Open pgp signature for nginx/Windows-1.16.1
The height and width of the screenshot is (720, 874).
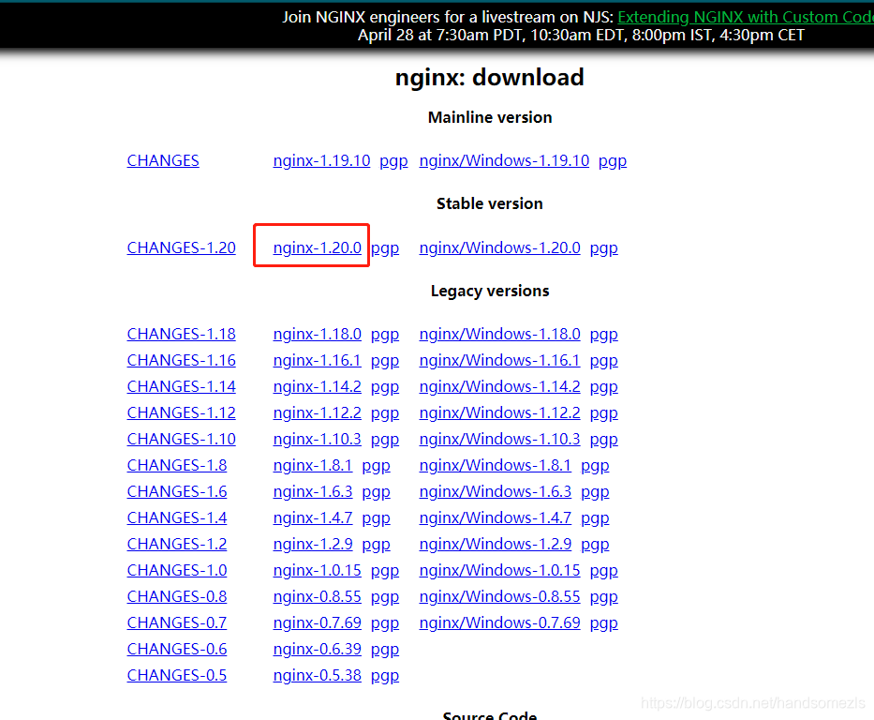[603, 361]
